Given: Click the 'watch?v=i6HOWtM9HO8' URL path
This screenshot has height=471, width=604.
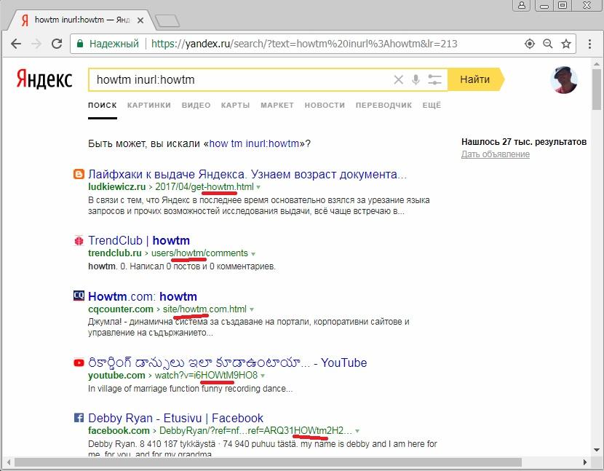Looking at the screenshot, I should (206, 376).
